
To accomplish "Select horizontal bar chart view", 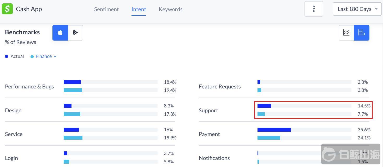I will (362, 33).
